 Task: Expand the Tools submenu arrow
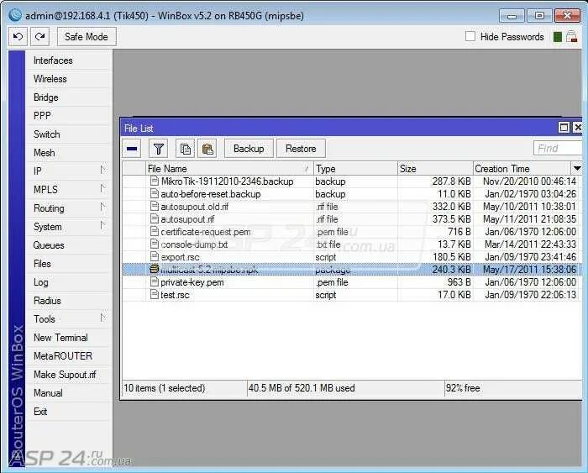coord(102,318)
